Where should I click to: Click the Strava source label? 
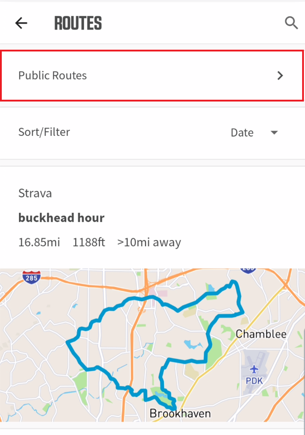pyautogui.click(x=35, y=193)
